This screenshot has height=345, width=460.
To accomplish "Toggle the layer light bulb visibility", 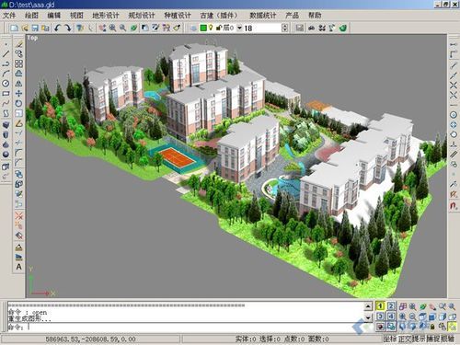I will pyautogui.click(x=211, y=28).
